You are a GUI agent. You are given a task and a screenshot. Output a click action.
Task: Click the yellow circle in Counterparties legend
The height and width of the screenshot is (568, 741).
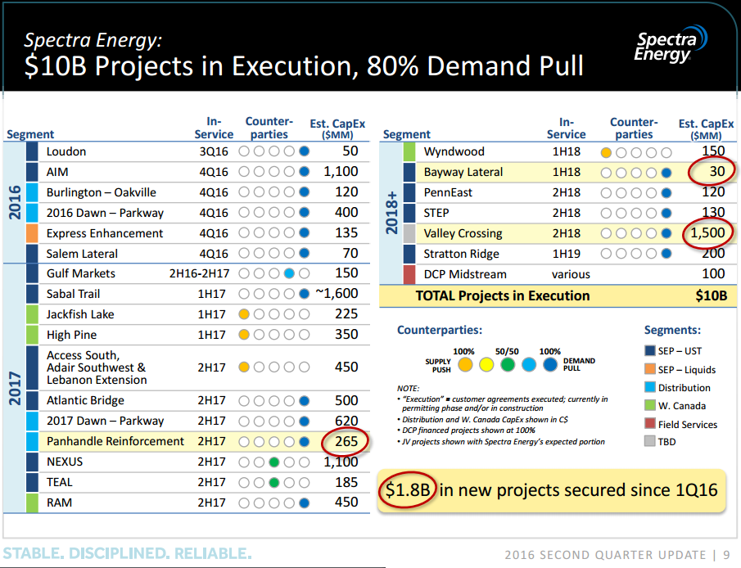tap(486, 365)
